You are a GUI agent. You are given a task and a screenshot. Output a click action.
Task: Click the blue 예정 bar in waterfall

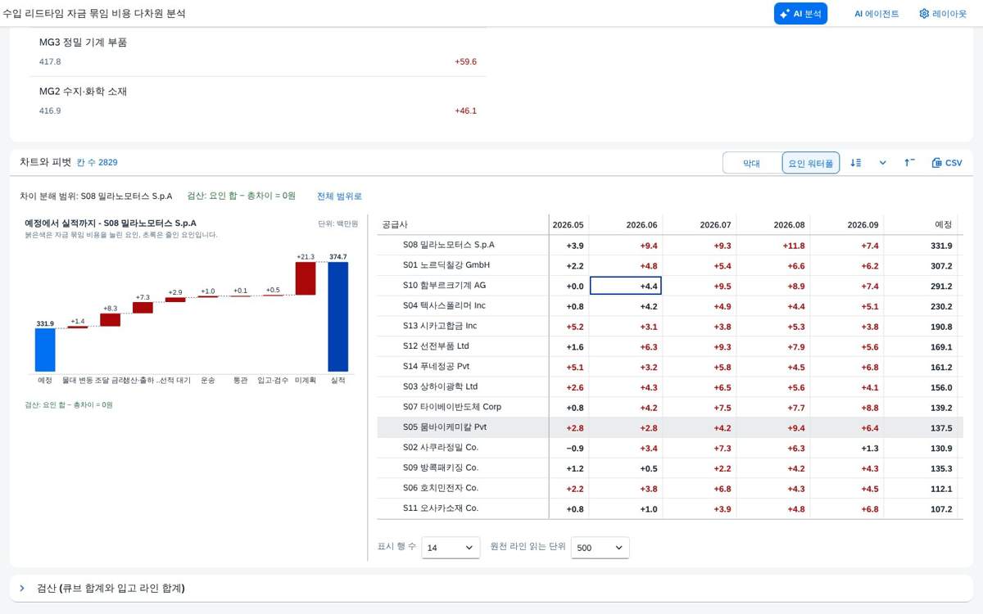[45, 350]
